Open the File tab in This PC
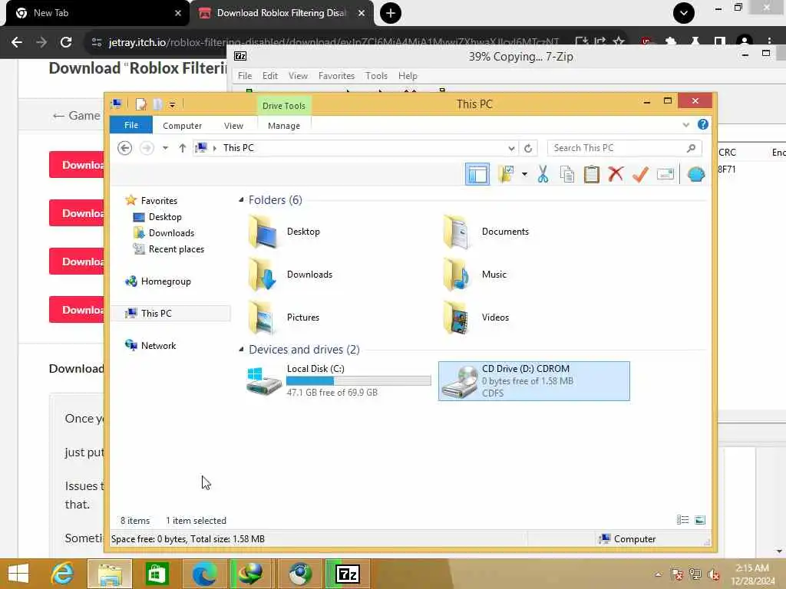786x589 pixels. click(130, 125)
